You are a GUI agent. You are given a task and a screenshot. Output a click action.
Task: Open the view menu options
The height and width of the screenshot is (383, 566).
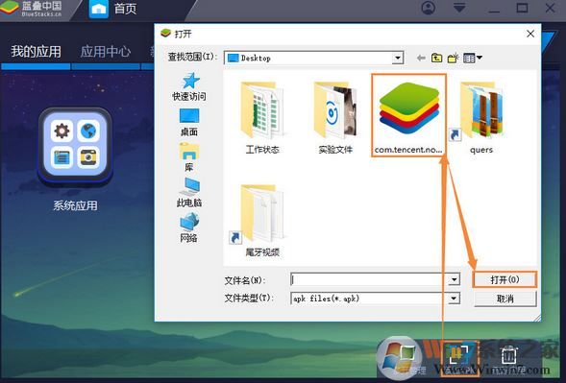tap(473, 58)
